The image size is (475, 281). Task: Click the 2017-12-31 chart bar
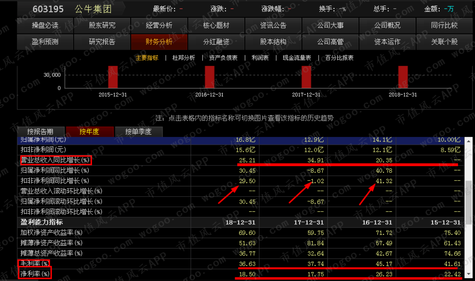click(306, 77)
